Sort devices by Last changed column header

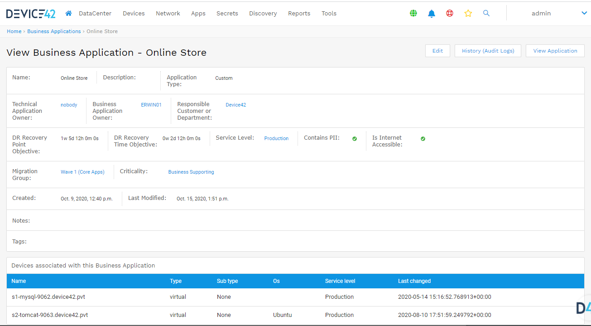(x=414, y=281)
